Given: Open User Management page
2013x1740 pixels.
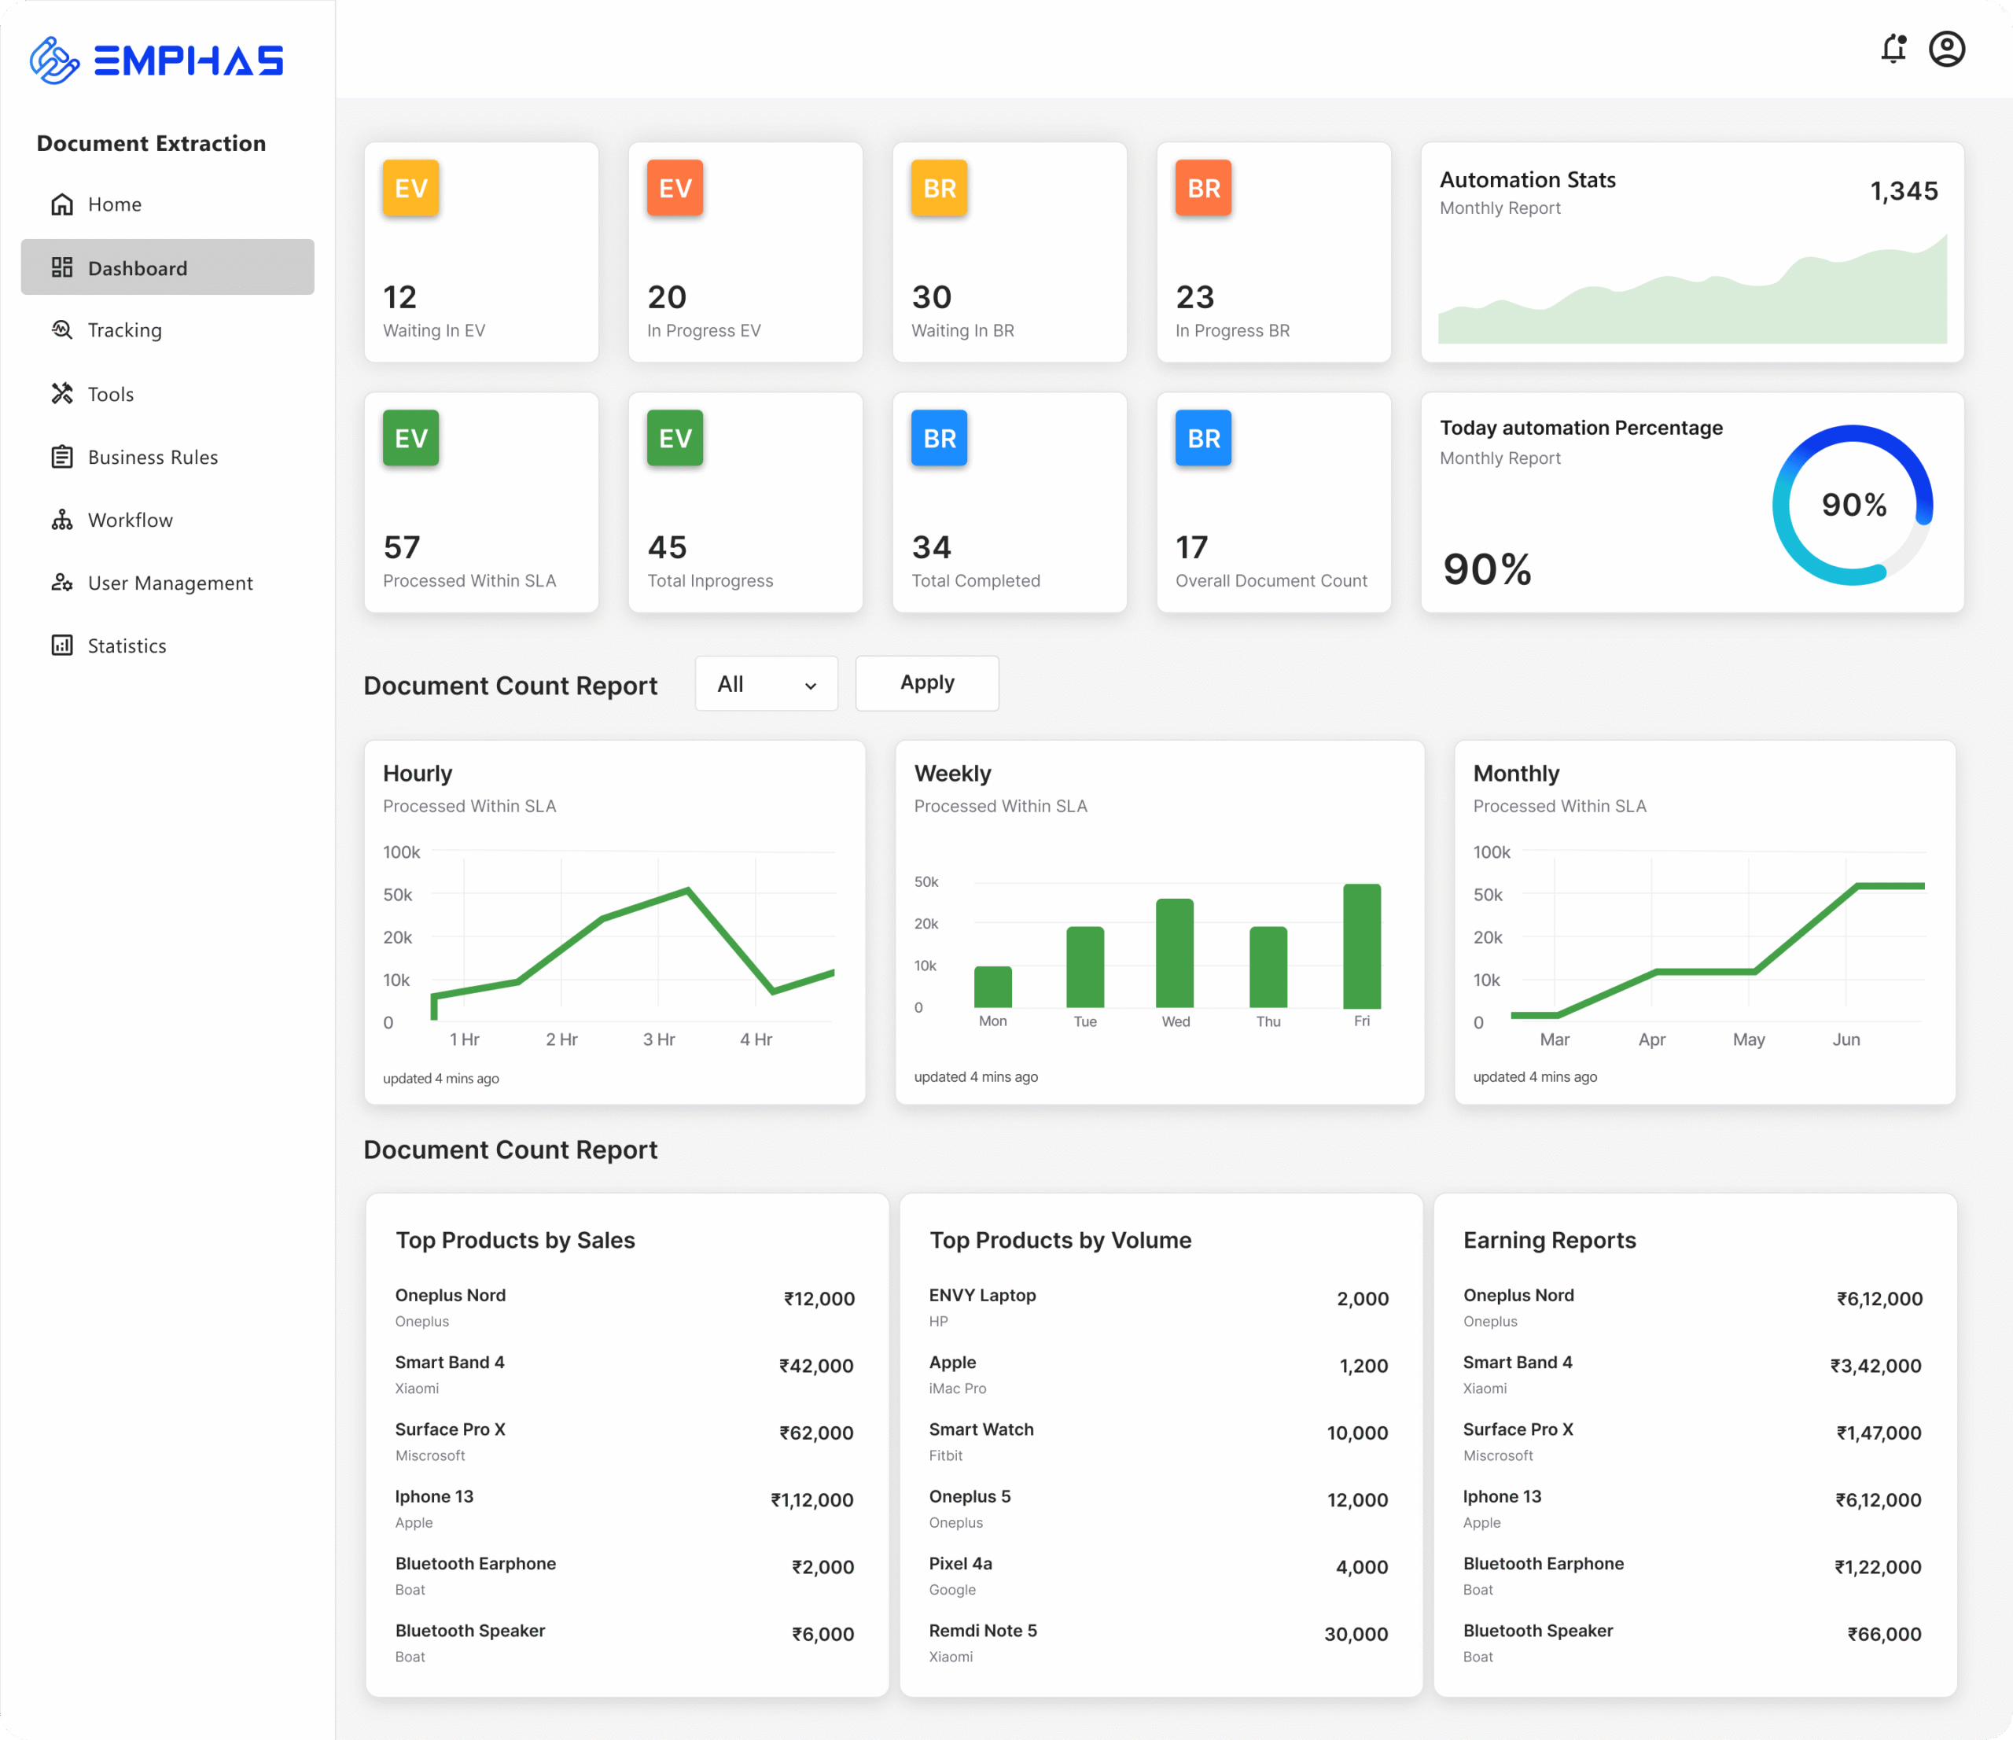Looking at the screenshot, I should click(167, 583).
